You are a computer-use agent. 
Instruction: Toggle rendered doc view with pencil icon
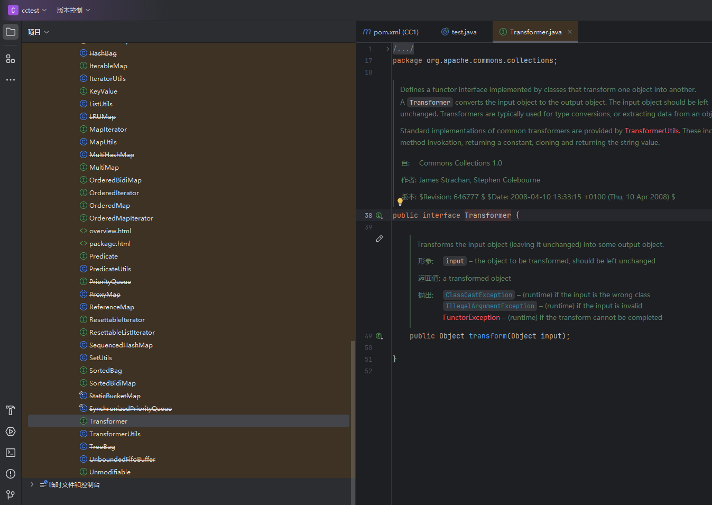click(x=380, y=239)
